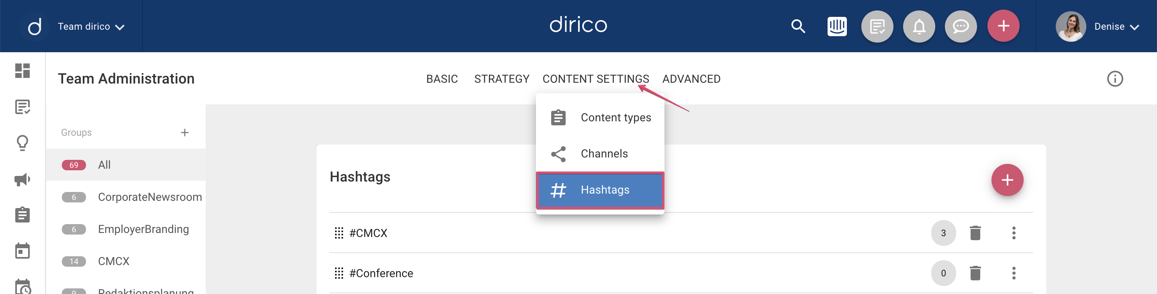The height and width of the screenshot is (294, 1157).
Task: Select the All group
Action: point(126,165)
